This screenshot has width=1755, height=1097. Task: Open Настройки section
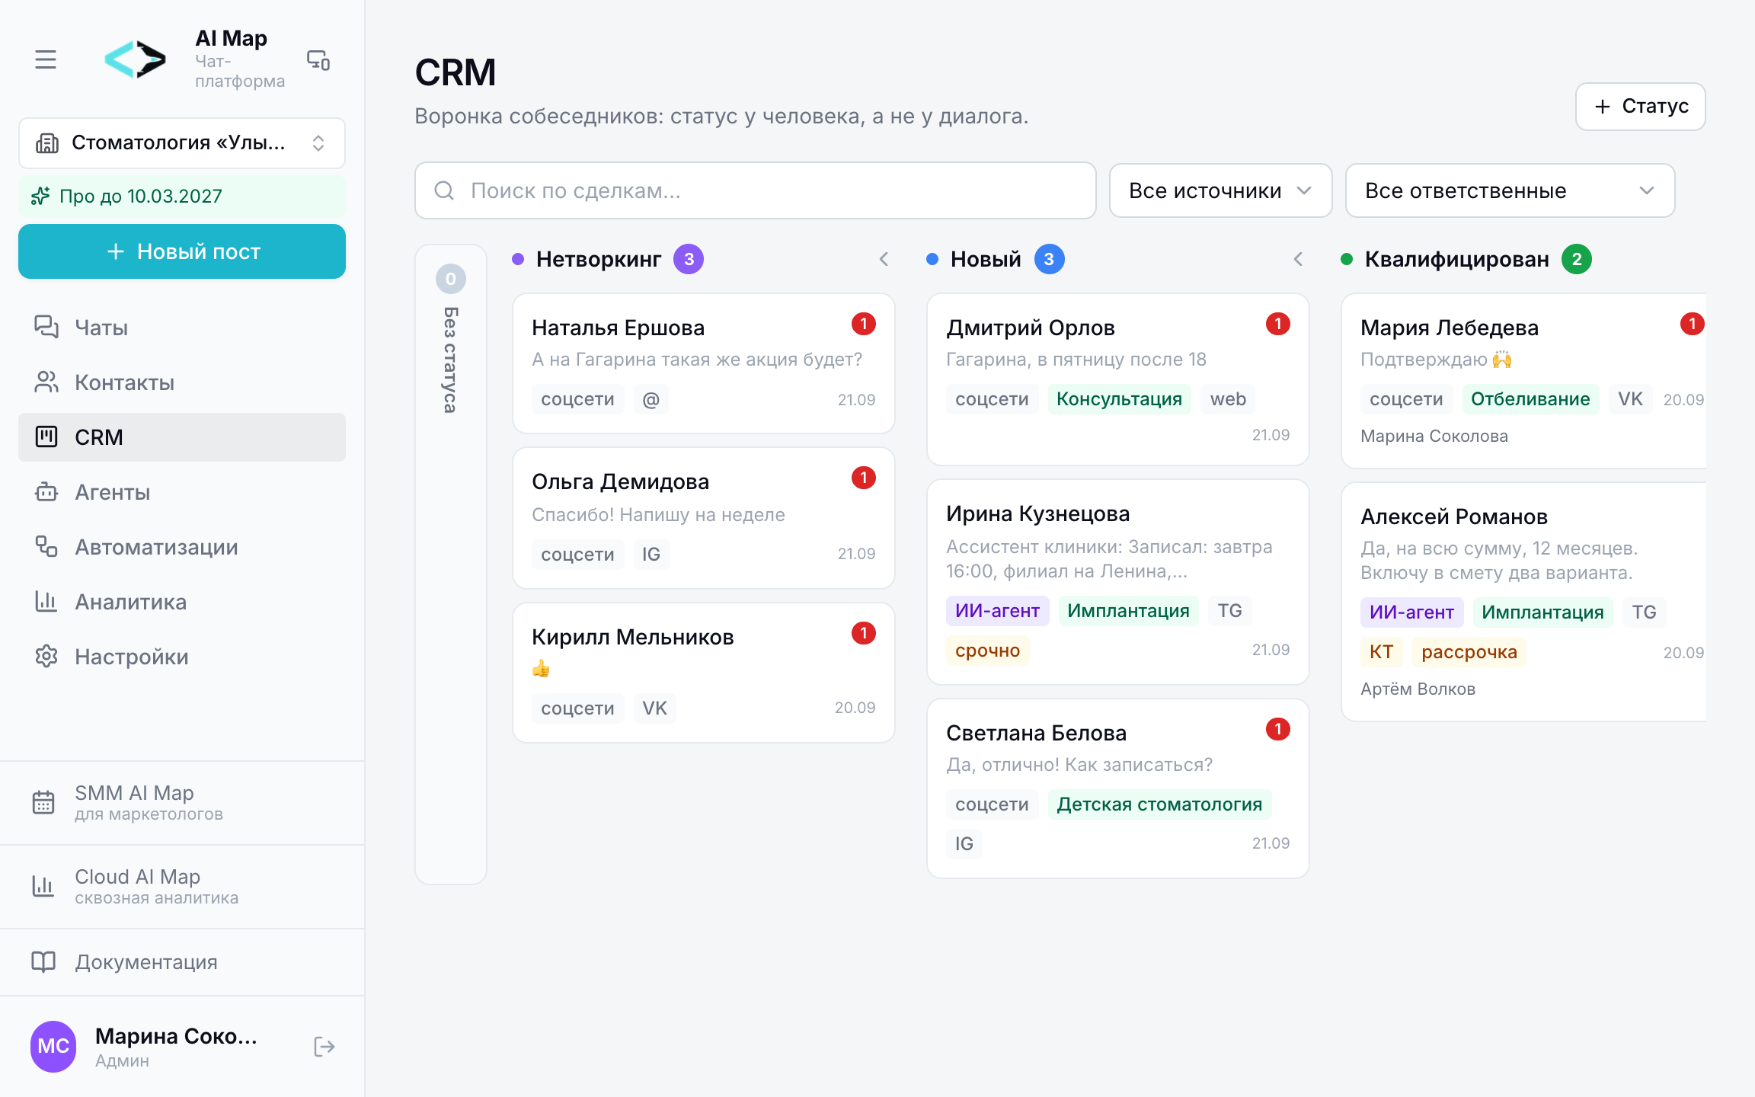pyautogui.click(x=182, y=657)
